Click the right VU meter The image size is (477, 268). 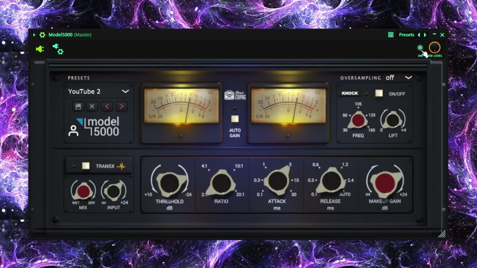[288, 106]
